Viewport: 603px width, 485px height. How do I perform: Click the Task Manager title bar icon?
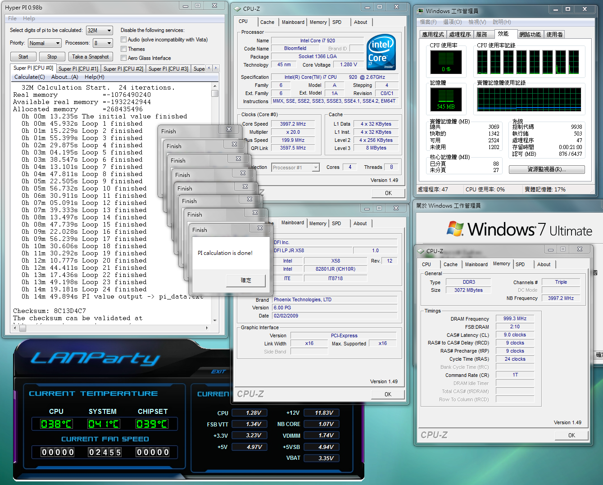[x=420, y=11]
